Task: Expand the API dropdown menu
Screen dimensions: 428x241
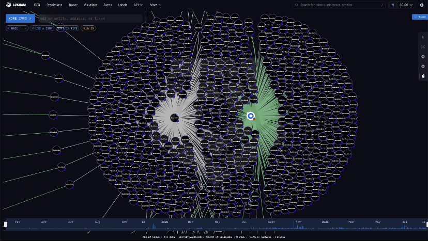Action: click(x=138, y=5)
